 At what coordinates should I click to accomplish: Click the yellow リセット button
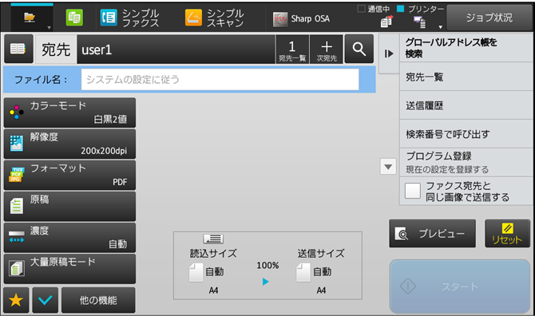507,234
